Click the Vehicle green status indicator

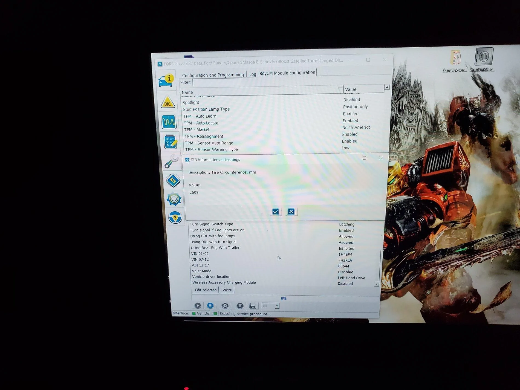pyautogui.click(x=215, y=314)
